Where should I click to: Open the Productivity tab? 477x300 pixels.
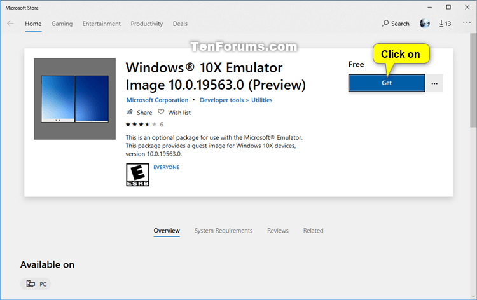coord(147,24)
